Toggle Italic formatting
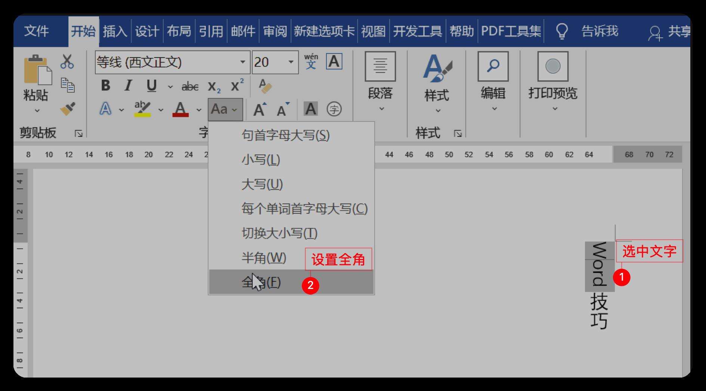Screen dimensions: 706x391 click(128, 86)
